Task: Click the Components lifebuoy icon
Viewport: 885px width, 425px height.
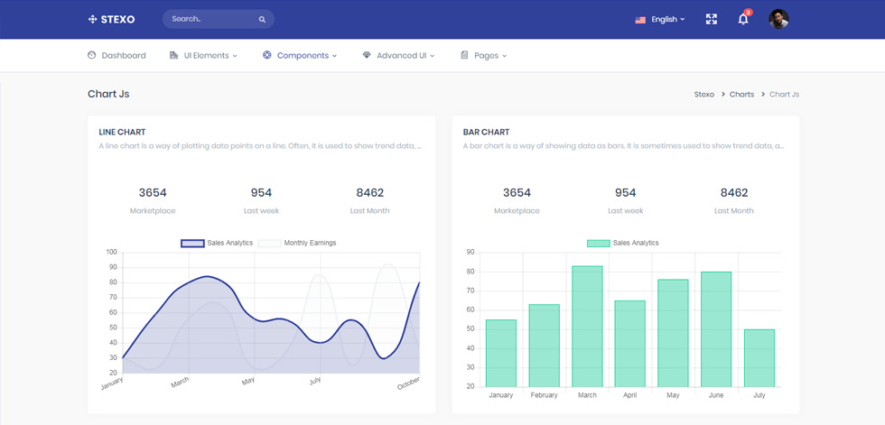Action: 267,55
